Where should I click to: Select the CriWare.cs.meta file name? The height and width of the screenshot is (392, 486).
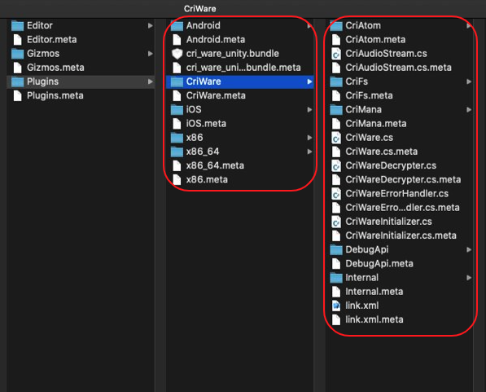coord(382,152)
